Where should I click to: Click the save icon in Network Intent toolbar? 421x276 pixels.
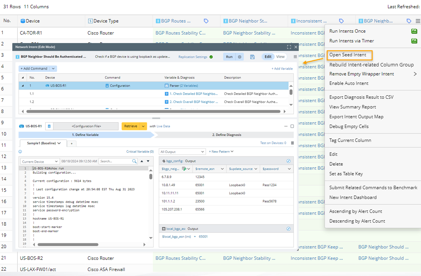coord(252,57)
